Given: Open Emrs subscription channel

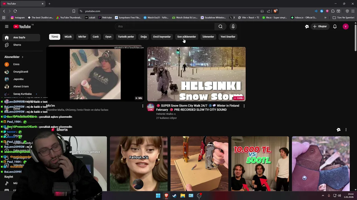Looking at the screenshot, I should (21, 64).
